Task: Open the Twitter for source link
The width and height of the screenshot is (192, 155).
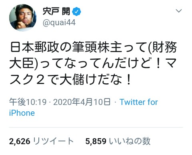Action: [139, 102]
